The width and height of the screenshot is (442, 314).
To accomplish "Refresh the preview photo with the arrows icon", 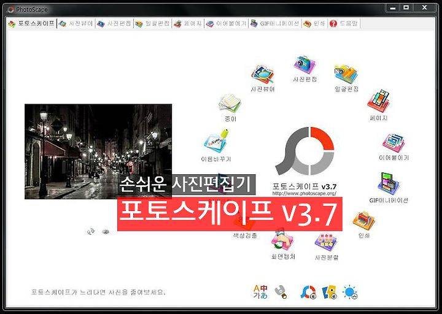I will tap(90, 231).
